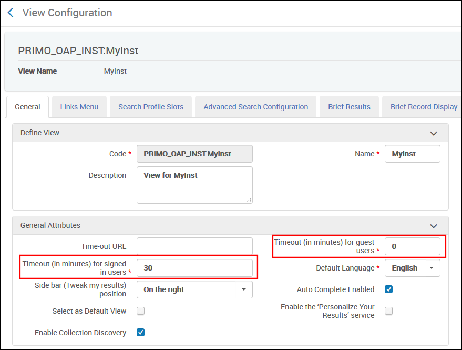Open Advanced Search Configuration tab
This screenshot has width=462, height=350.
255,107
